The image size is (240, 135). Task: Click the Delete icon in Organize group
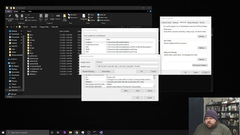(x=52, y=17)
